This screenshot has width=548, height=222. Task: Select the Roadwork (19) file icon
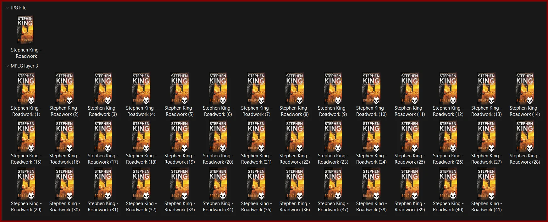pos(180,136)
